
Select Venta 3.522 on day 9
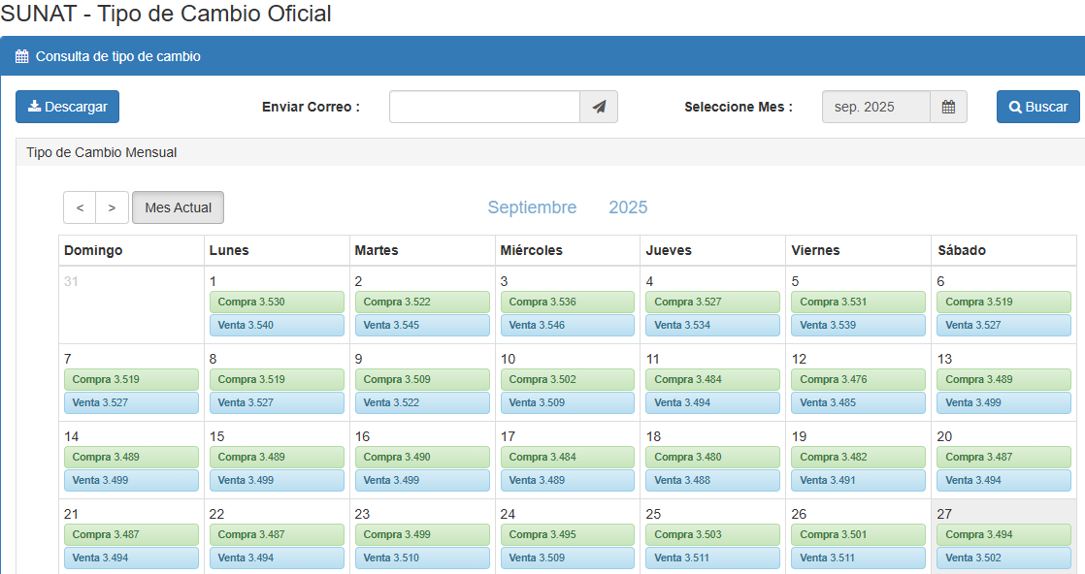click(x=422, y=402)
